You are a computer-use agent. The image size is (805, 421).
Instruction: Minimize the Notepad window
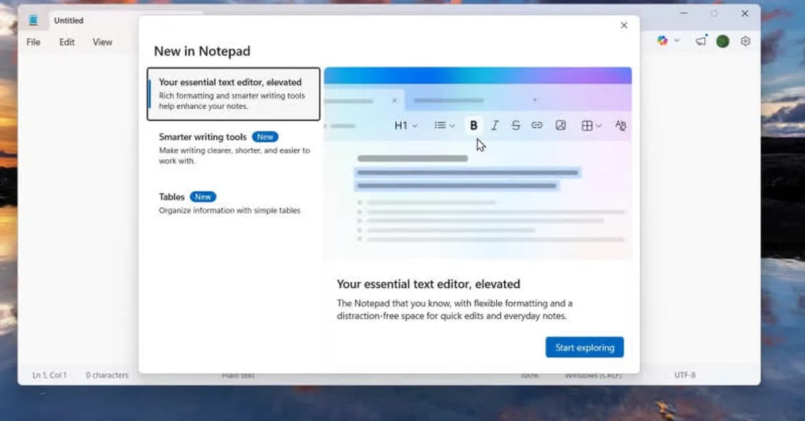coord(684,13)
